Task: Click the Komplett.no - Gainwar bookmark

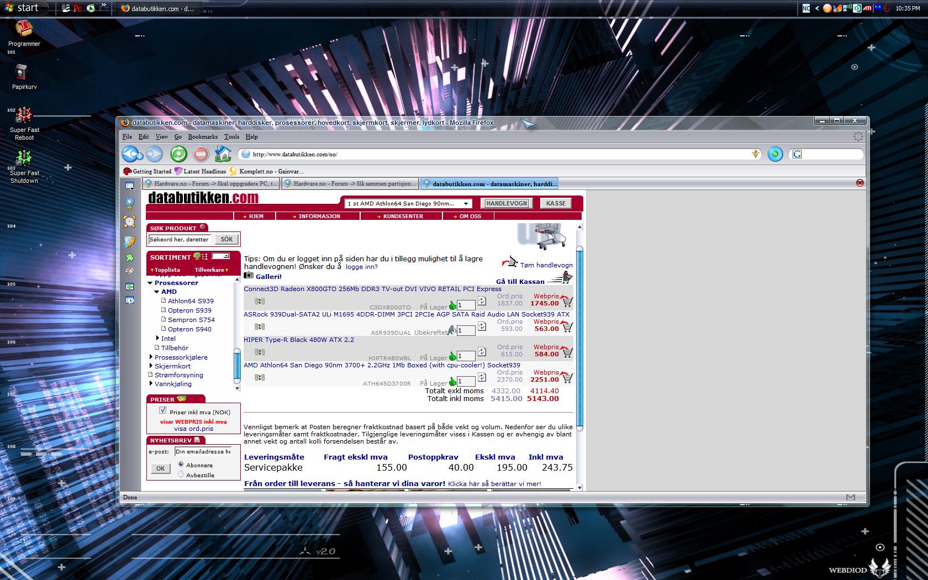Action: click(266, 171)
